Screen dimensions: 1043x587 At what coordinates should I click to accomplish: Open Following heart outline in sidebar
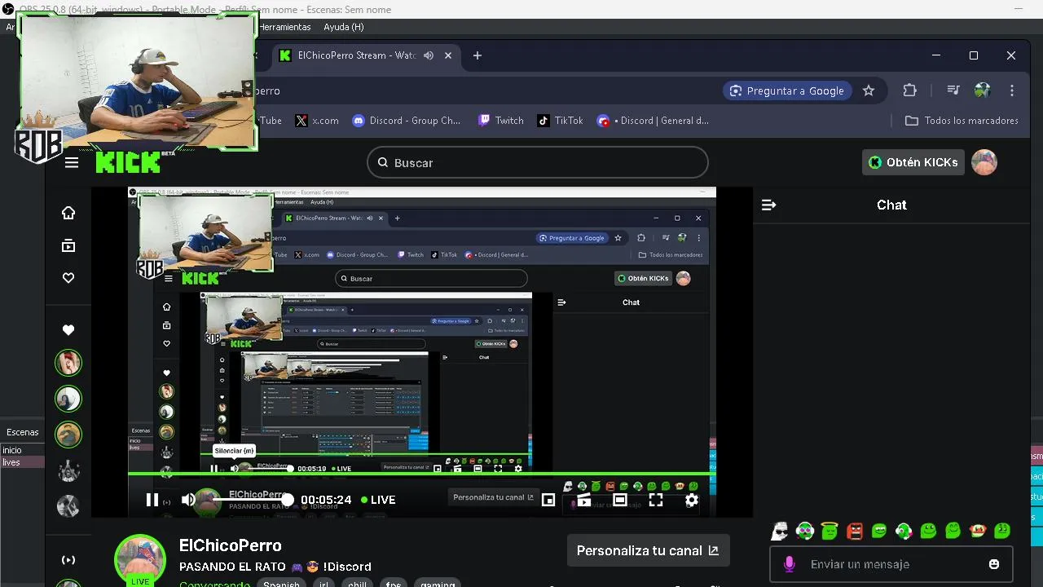tap(68, 278)
